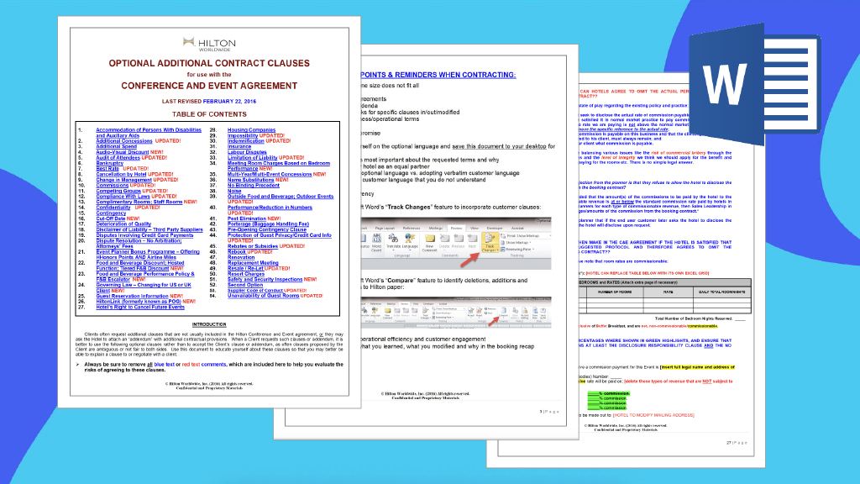Click New Comment icon in upper ribbon image
This screenshot has width=860, height=484.
(429, 243)
